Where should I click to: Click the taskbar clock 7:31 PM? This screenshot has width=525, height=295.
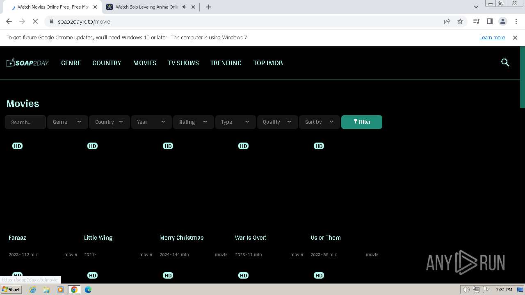(504, 290)
